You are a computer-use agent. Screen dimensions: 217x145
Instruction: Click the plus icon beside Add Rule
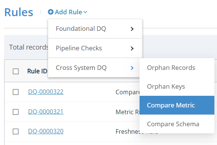point(51,12)
